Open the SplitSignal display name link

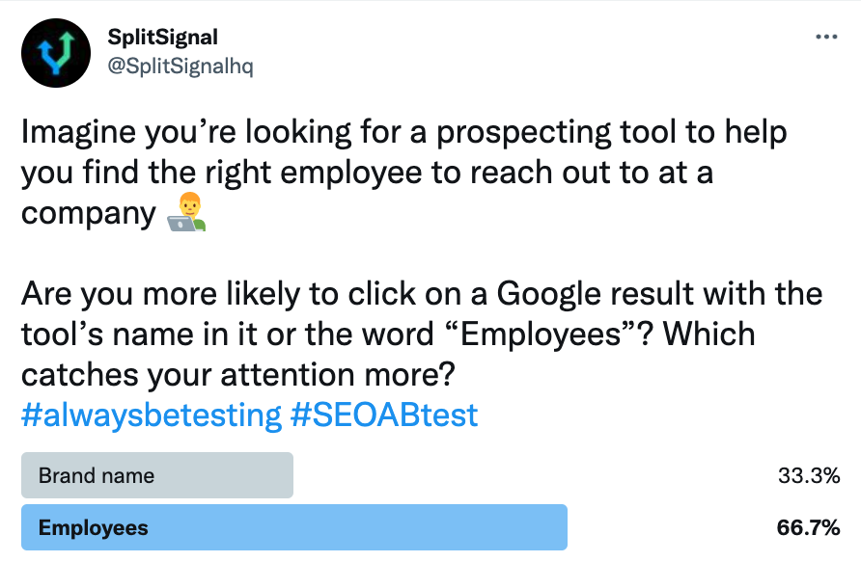[x=163, y=38]
